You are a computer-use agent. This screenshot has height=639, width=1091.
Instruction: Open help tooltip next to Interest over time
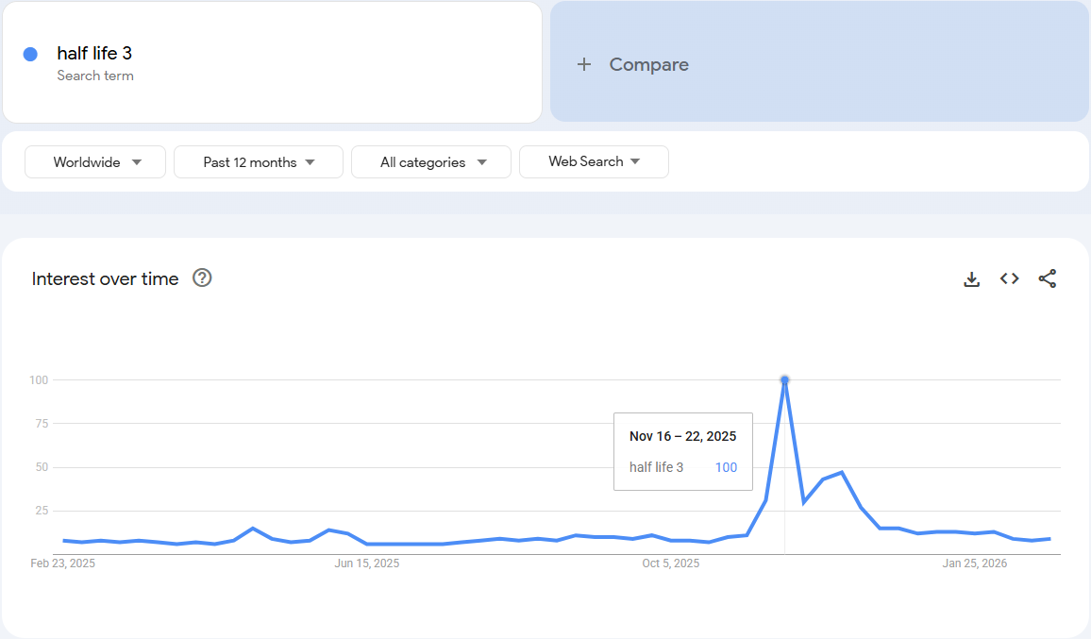(x=202, y=277)
